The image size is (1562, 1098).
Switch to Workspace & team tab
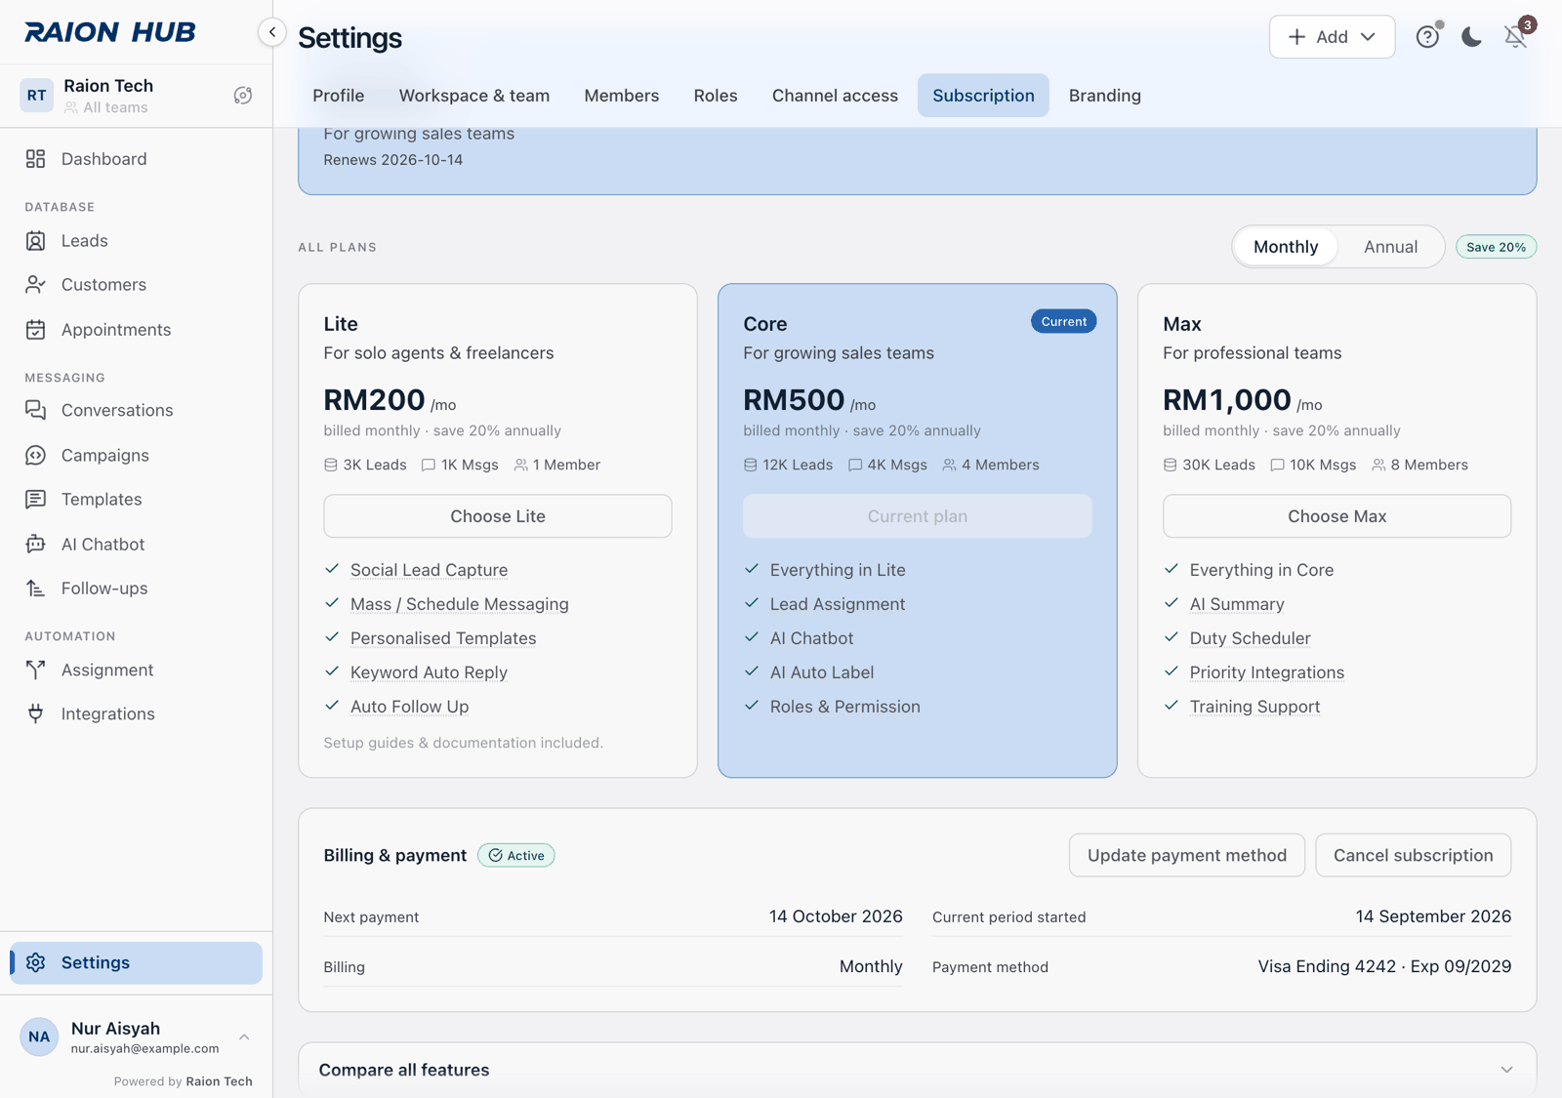pos(473,96)
